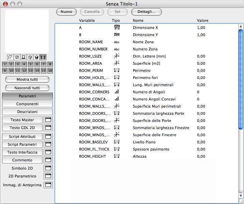Open window icon beside Script Parametri
This screenshot has width=244, height=204.
pyautogui.click(x=48, y=144)
